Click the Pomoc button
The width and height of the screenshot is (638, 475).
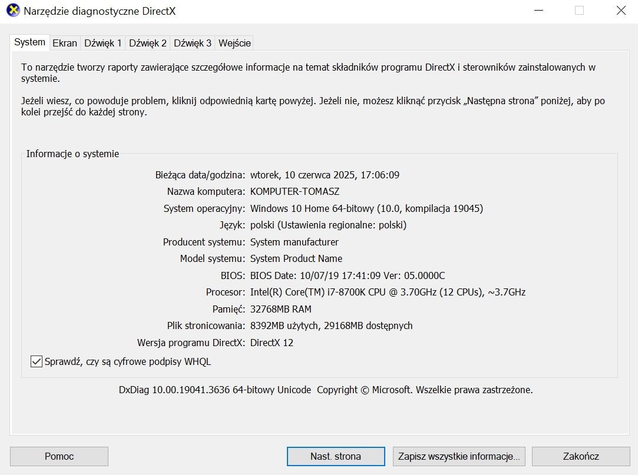[59, 456]
